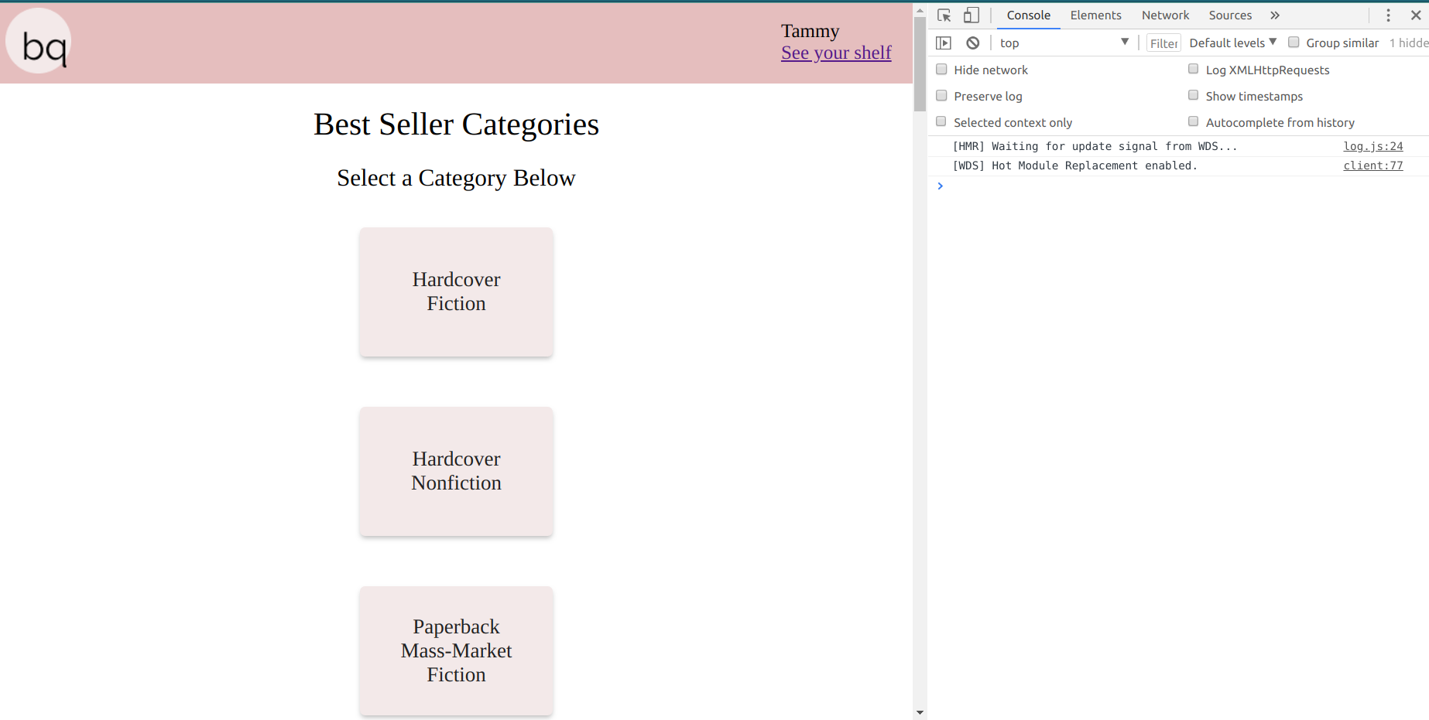
Task: Select the Hardcover Nonfiction category card
Action: [x=456, y=471]
